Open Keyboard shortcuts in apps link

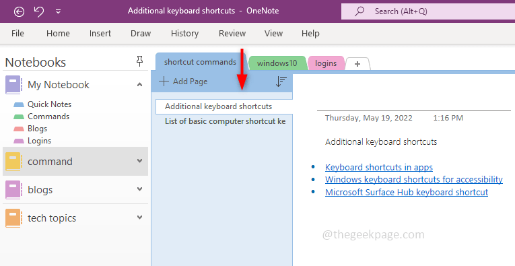click(379, 167)
